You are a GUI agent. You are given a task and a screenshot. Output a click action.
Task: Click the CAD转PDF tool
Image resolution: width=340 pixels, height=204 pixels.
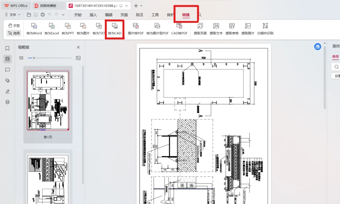(x=179, y=29)
